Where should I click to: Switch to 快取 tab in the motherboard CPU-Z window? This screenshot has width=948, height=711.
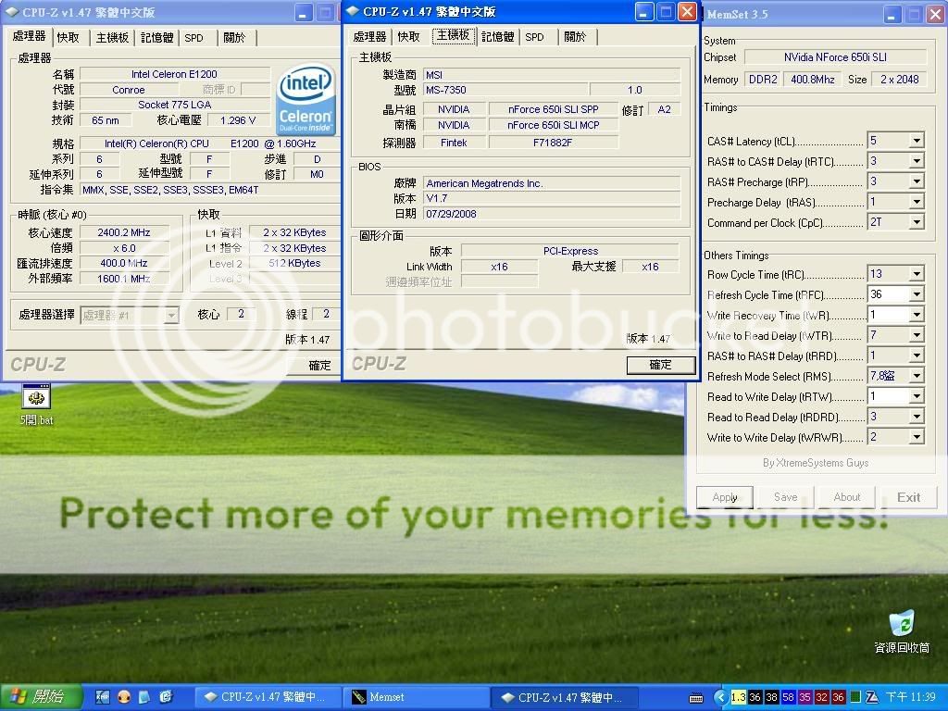click(408, 37)
